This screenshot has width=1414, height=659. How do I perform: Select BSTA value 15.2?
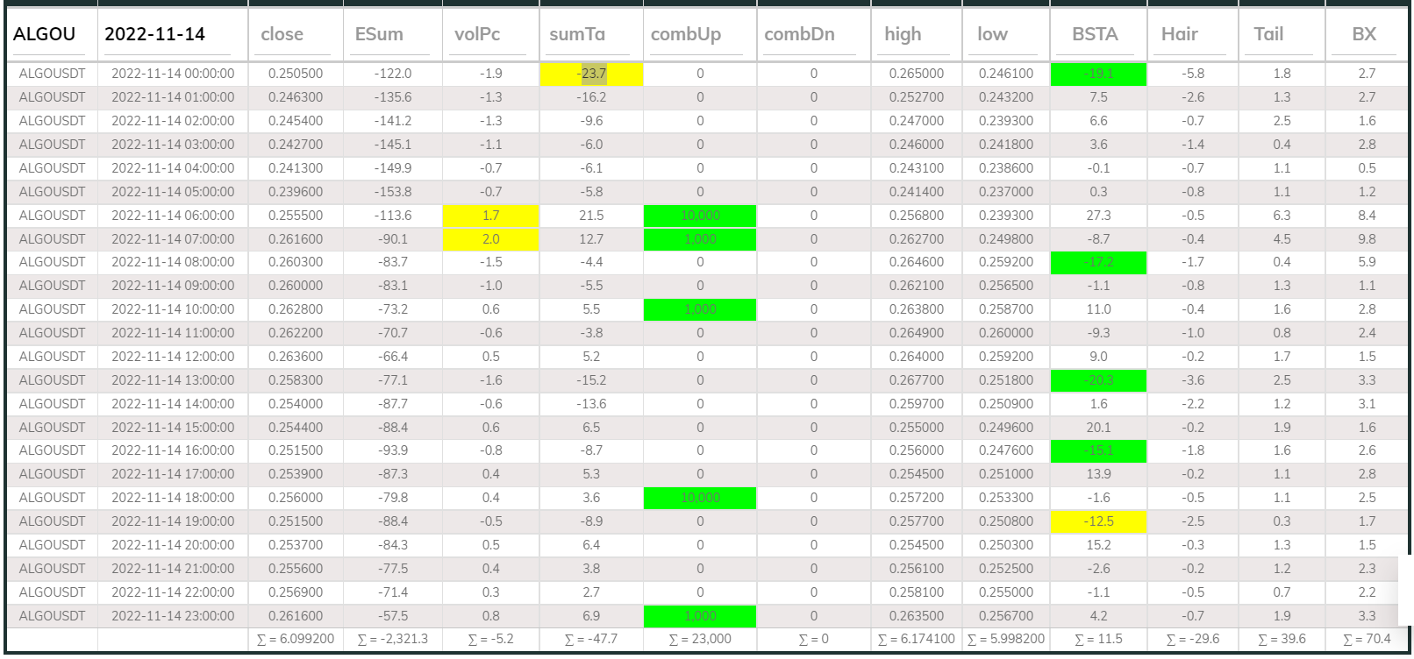click(1098, 545)
